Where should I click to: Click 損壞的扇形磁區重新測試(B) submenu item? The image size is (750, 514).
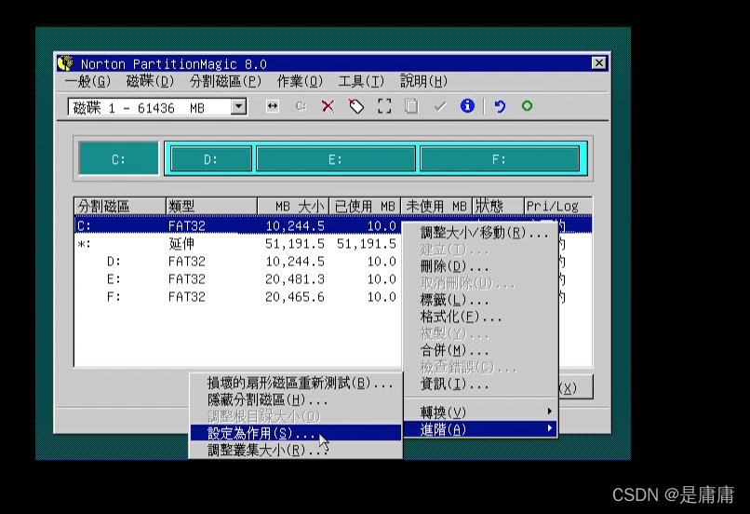pyautogui.click(x=296, y=383)
